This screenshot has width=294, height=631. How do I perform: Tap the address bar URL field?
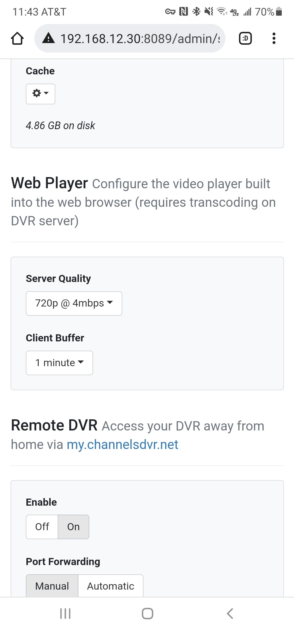pyautogui.click(x=140, y=38)
